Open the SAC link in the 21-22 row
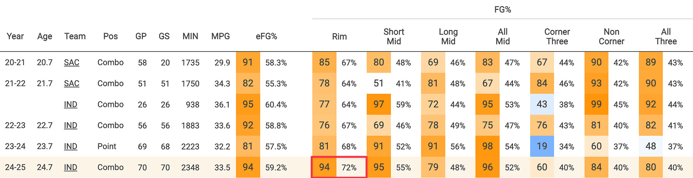The height and width of the screenshot is (178, 693). 71,83
